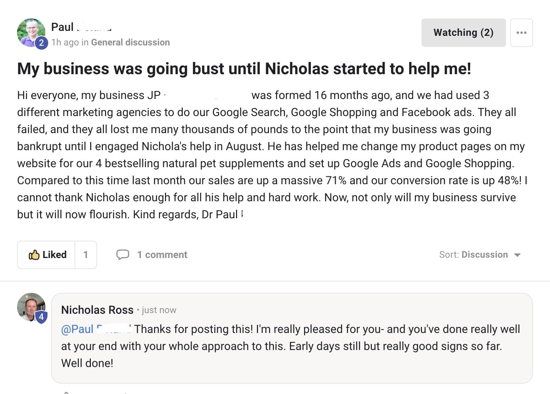The image size is (550, 394).
Task: Click the post title about Nicholas helping
Action: (244, 69)
